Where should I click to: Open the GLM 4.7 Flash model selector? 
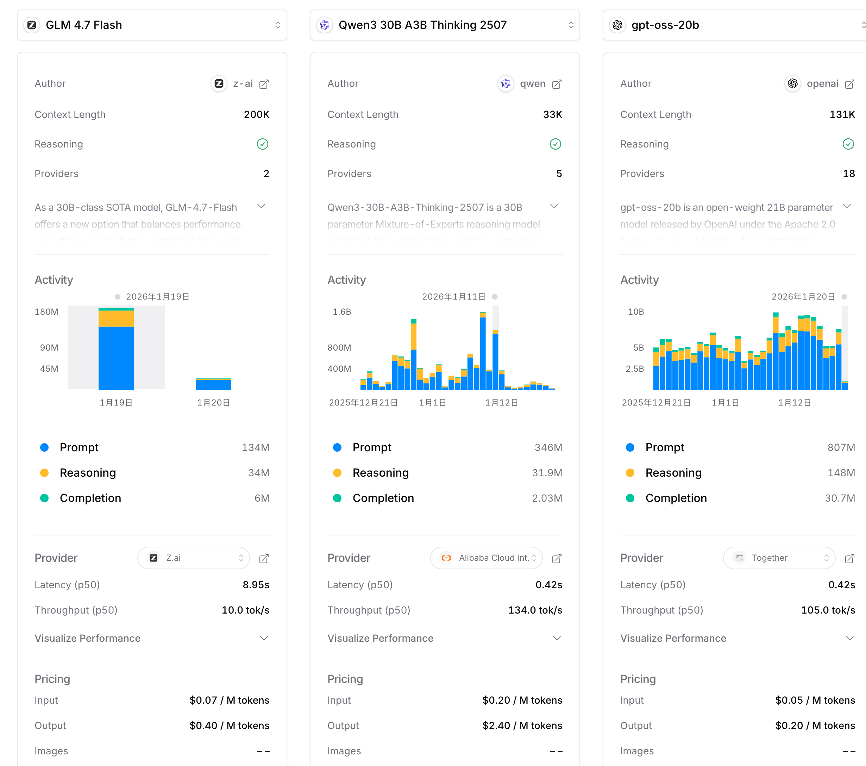coord(152,25)
